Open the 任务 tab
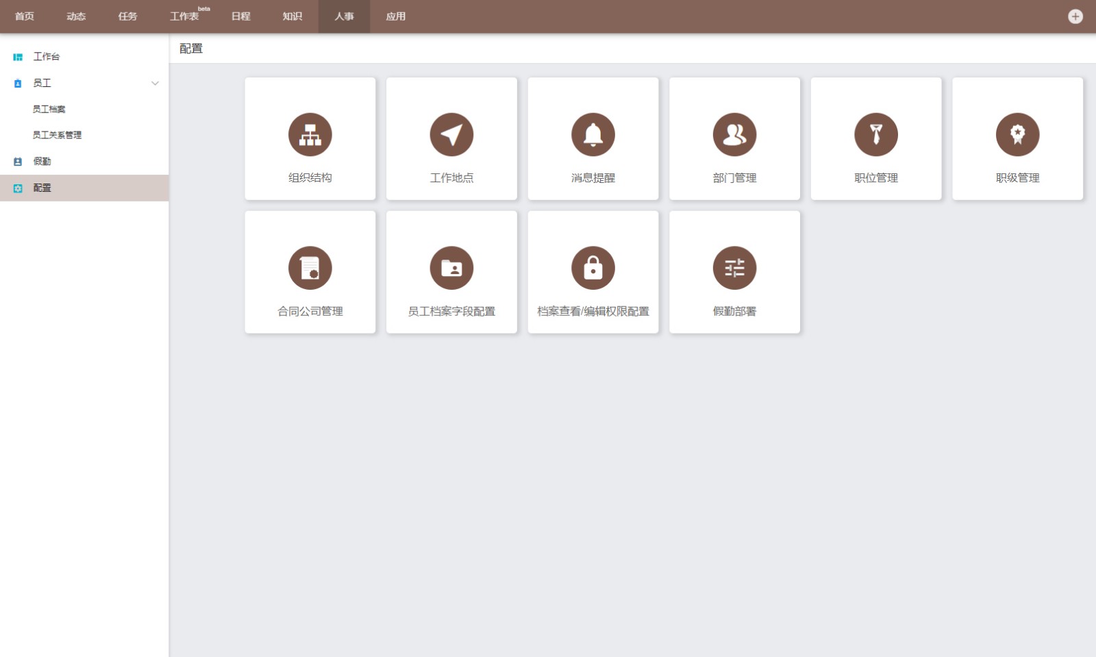Image resolution: width=1096 pixels, height=657 pixels. tap(127, 16)
